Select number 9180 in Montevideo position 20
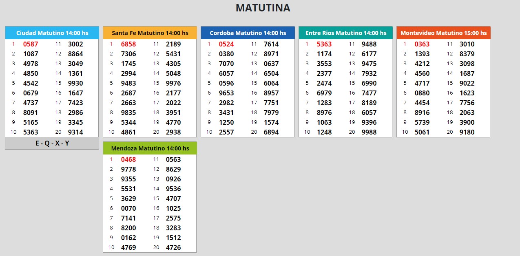 (x=467, y=132)
